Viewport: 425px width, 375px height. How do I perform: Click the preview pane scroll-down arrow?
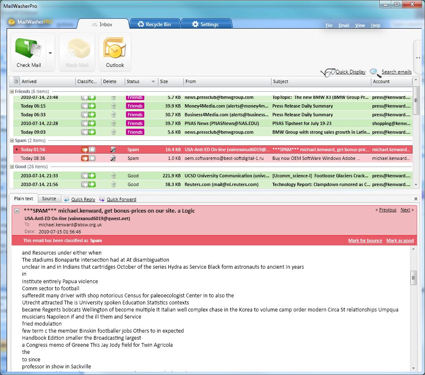[x=413, y=368]
